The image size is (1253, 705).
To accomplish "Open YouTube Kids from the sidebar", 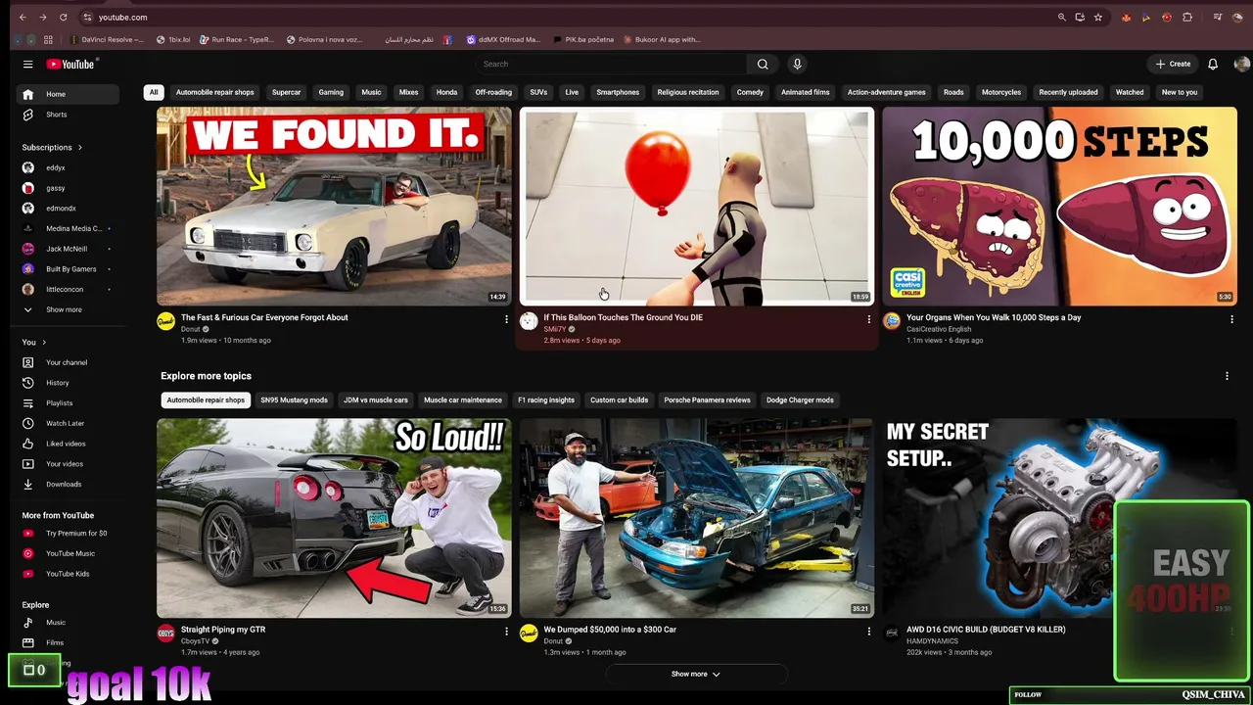I will point(68,574).
